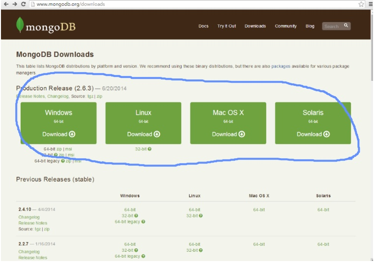
Task: Download Mac OS X 64-bit production release
Action: click(228, 123)
